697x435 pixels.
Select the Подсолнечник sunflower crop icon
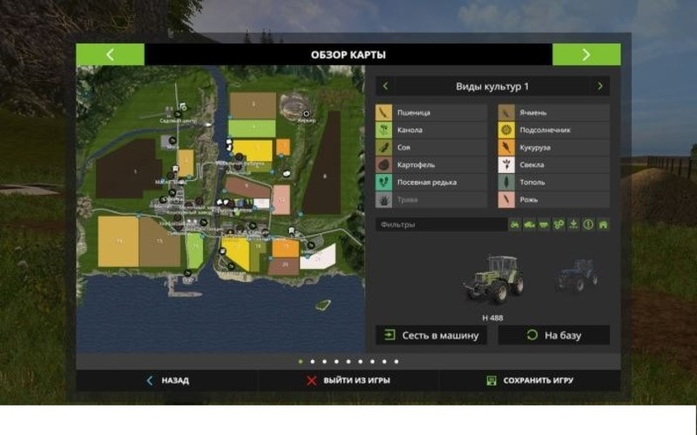(x=505, y=130)
